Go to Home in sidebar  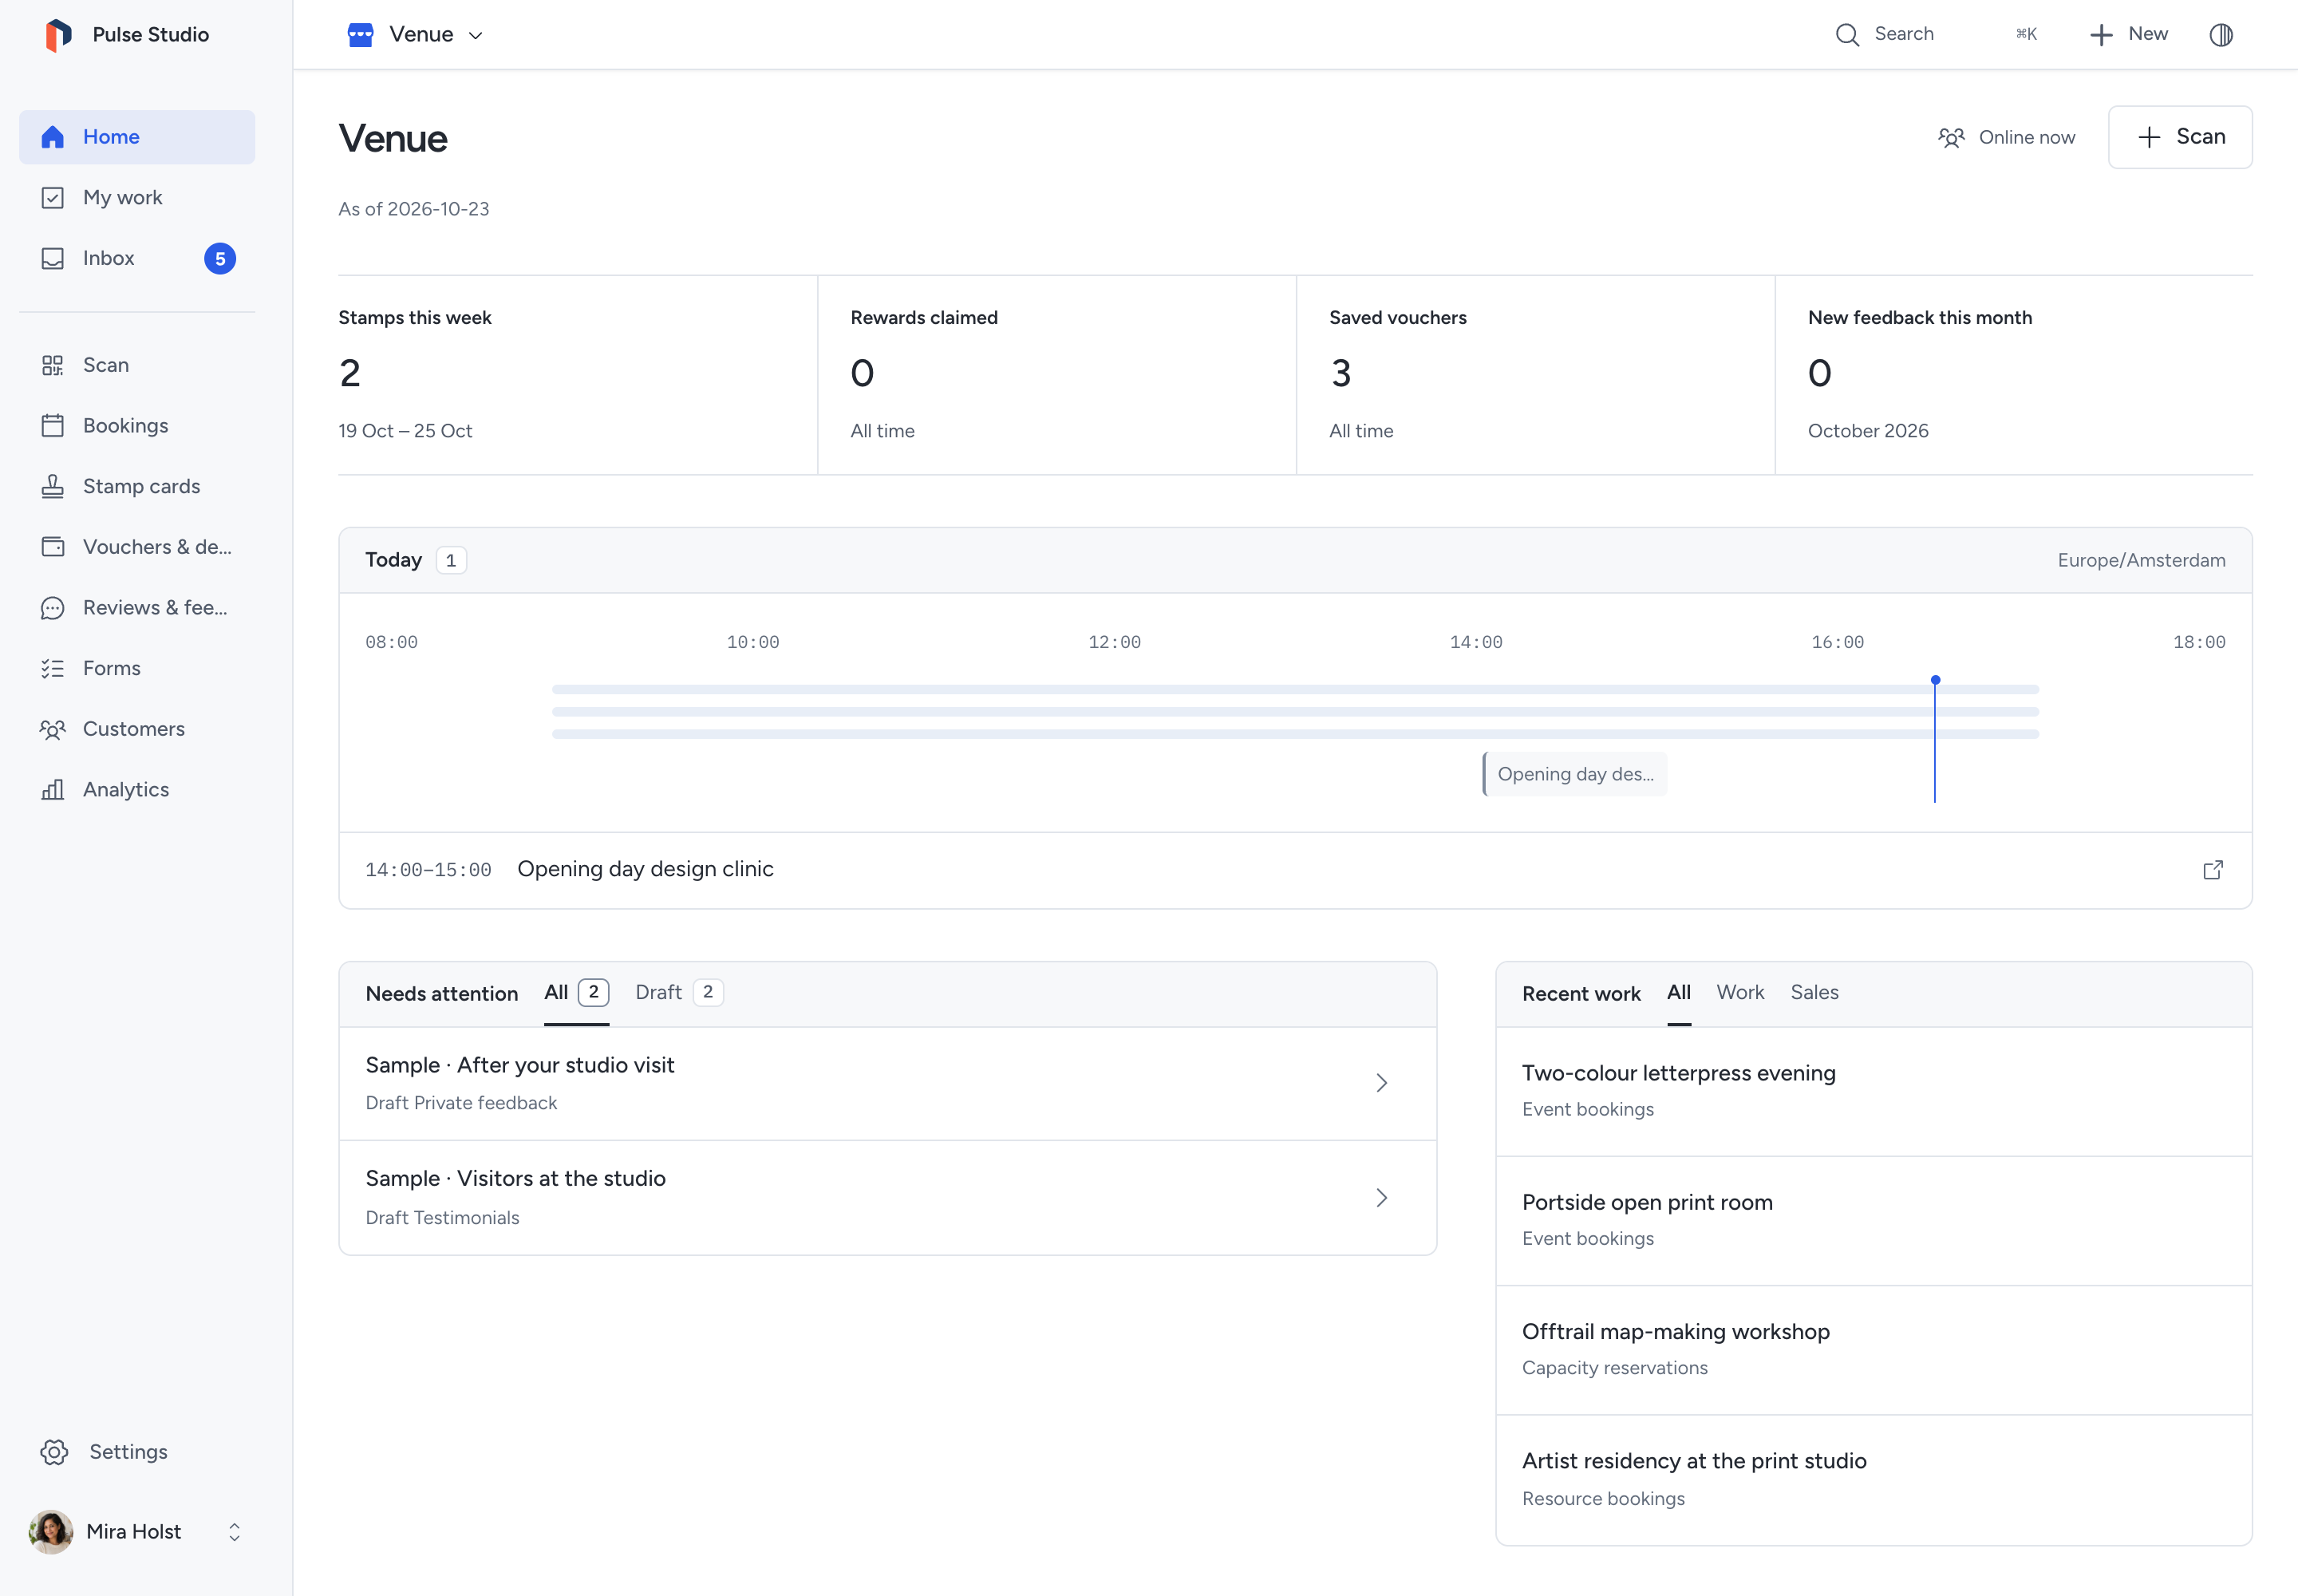pos(137,137)
